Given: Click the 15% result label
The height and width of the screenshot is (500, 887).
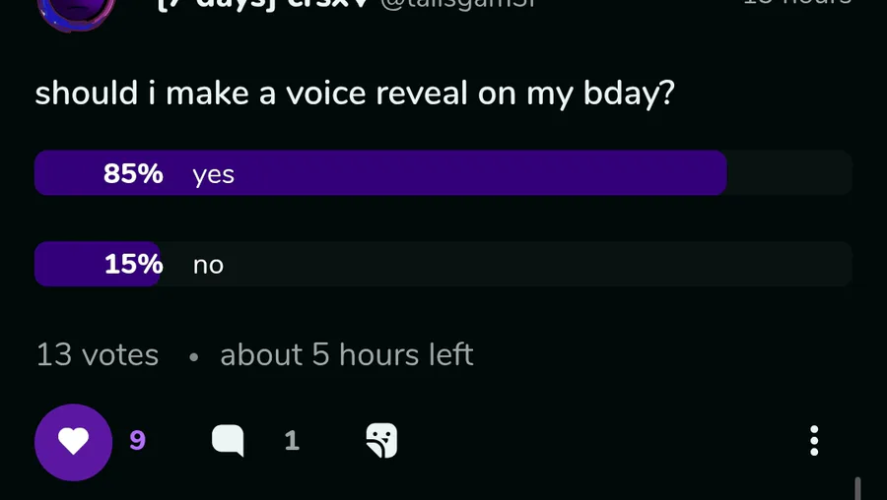Looking at the screenshot, I should pos(133,265).
